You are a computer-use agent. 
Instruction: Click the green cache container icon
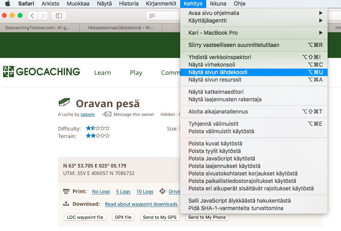[x=64, y=102]
